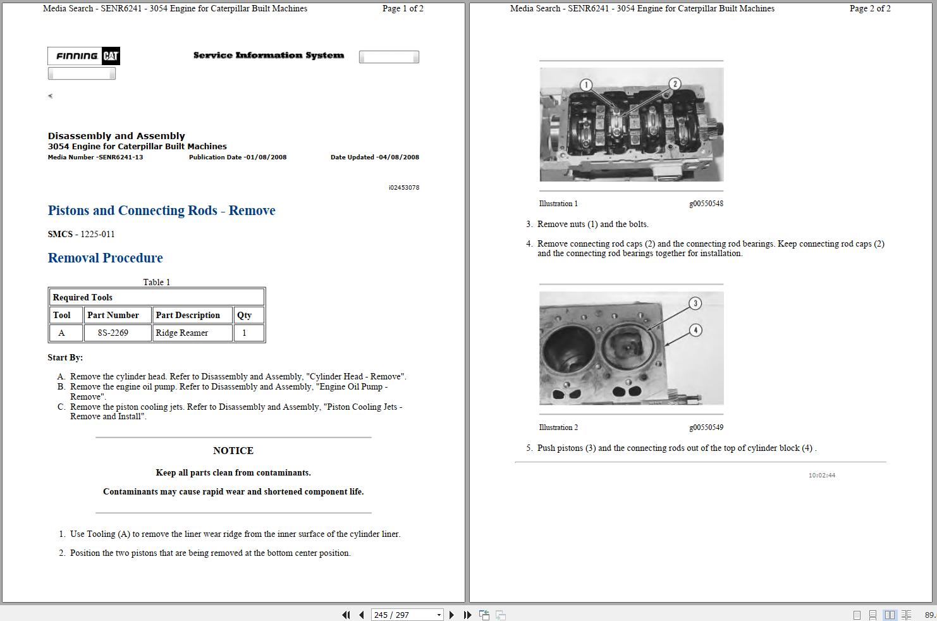Click the Removal Procedure blue heading
This screenshot has width=937, height=621.
(105, 257)
